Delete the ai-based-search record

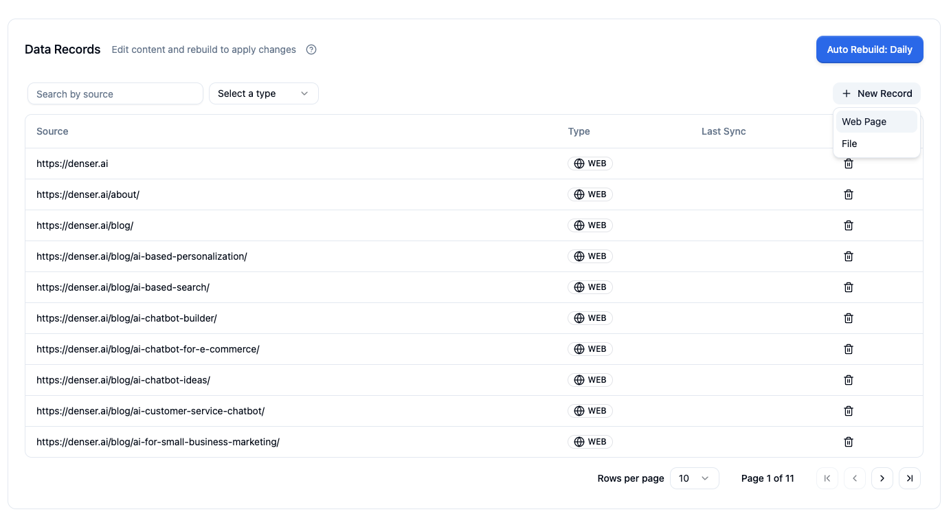(849, 287)
